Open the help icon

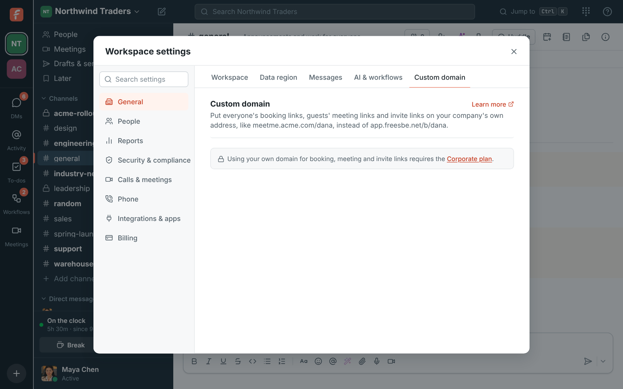[607, 12]
